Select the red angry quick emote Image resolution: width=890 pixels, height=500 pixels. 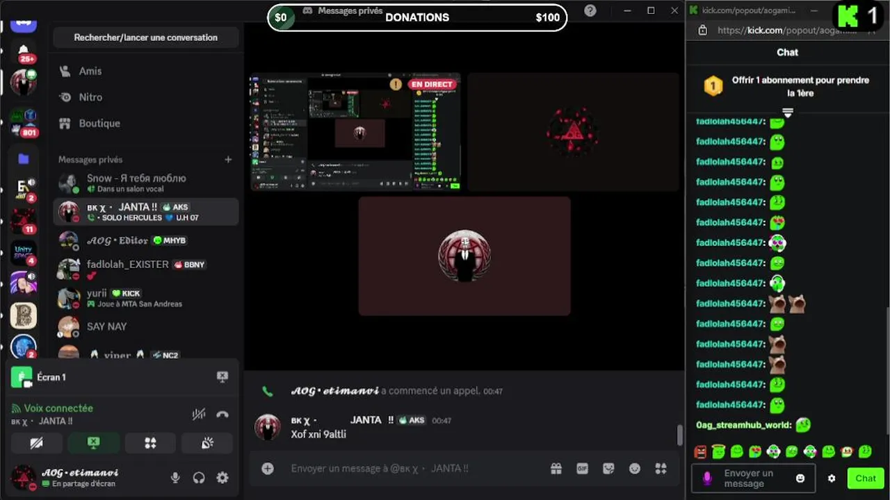click(x=700, y=452)
